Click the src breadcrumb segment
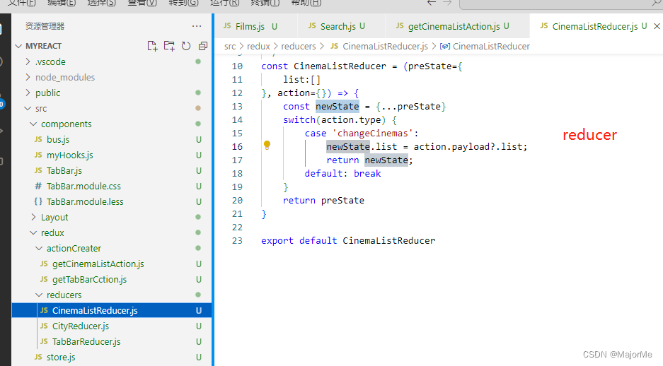The width and height of the screenshot is (663, 366). click(230, 47)
